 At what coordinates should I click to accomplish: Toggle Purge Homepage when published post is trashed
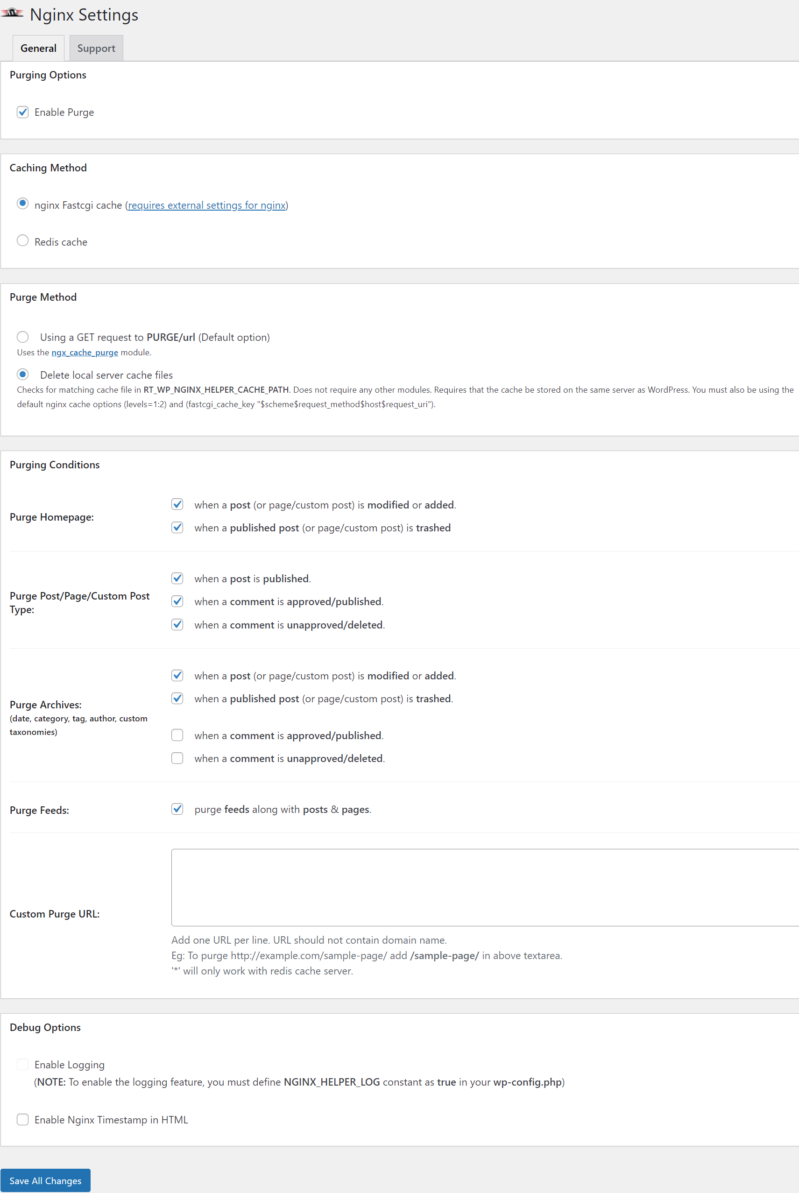click(177, 527)
